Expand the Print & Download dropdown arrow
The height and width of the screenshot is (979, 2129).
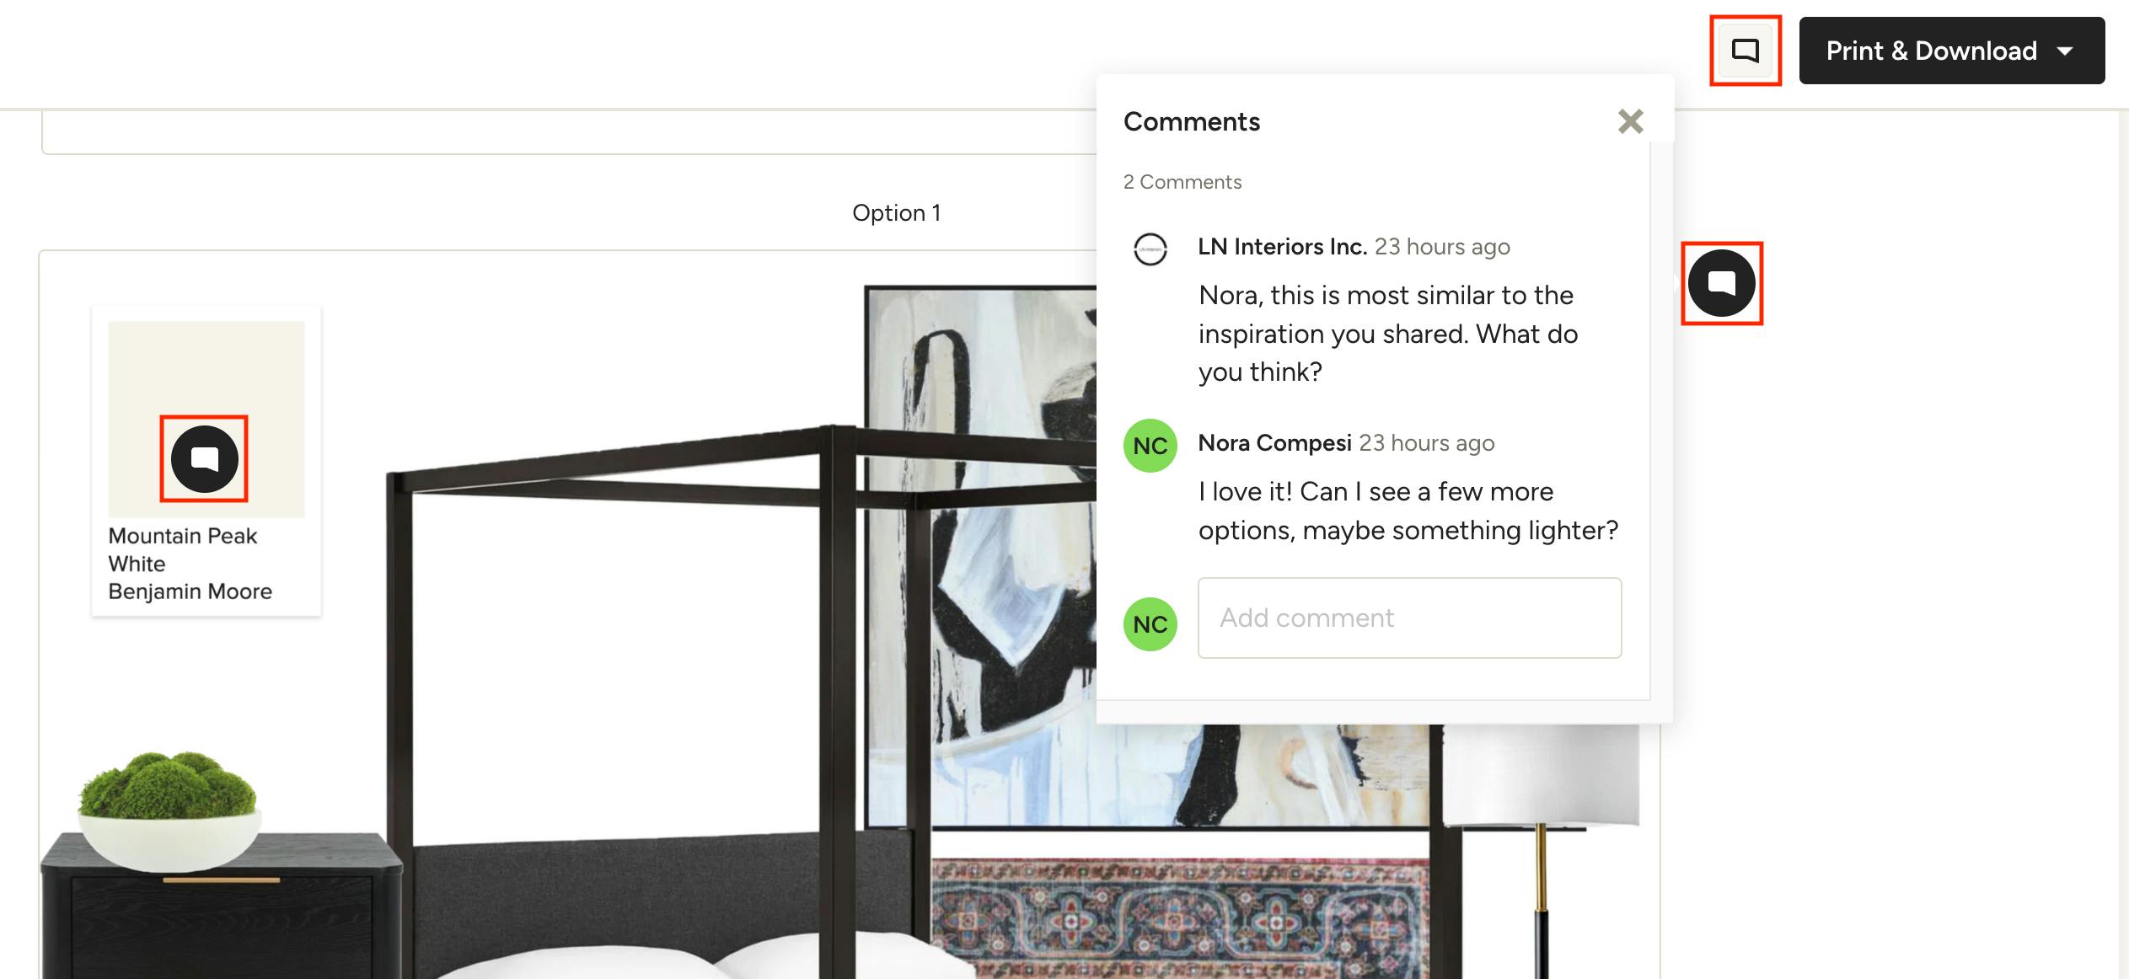[x=2065, y=51]
